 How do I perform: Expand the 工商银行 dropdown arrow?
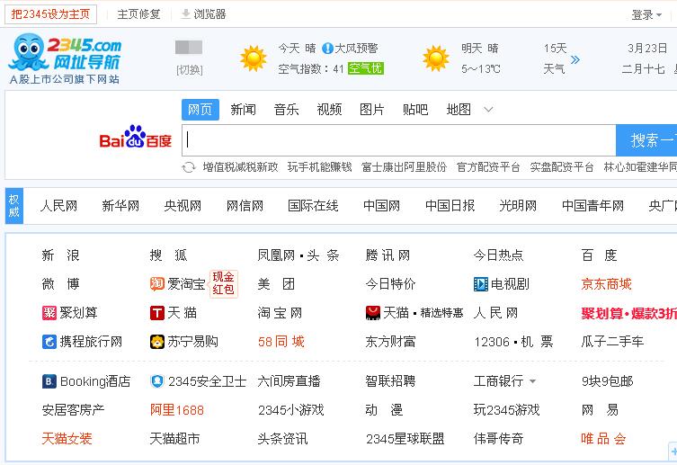(x=533, y=381)
